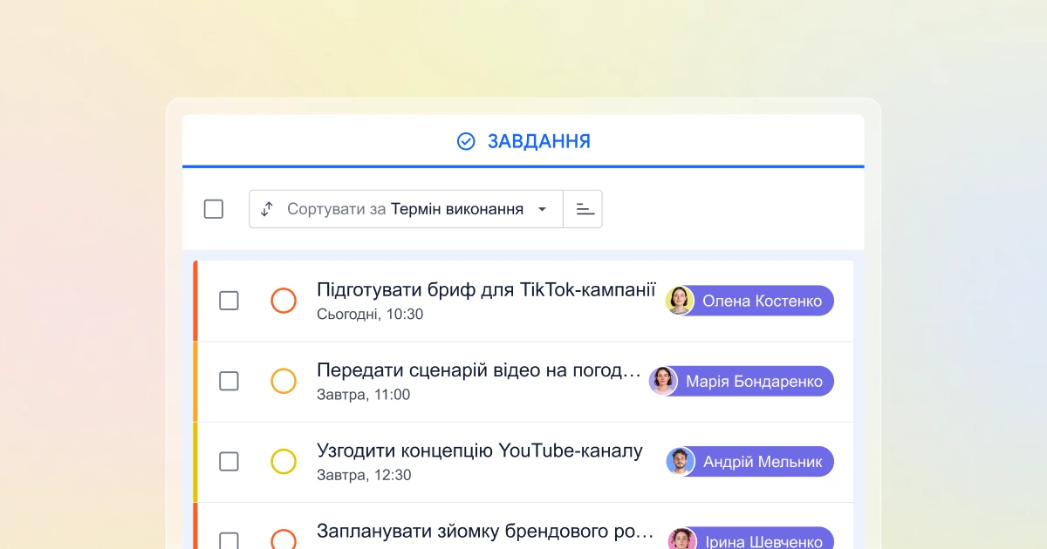Open task Узгодити концепцію YouTube-каналу

click(x=480, y=451)
